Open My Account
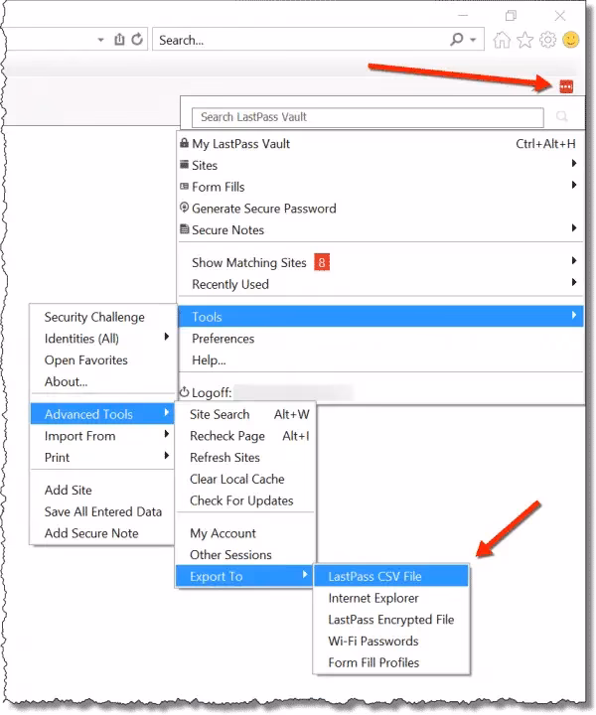 click(245, 533)
